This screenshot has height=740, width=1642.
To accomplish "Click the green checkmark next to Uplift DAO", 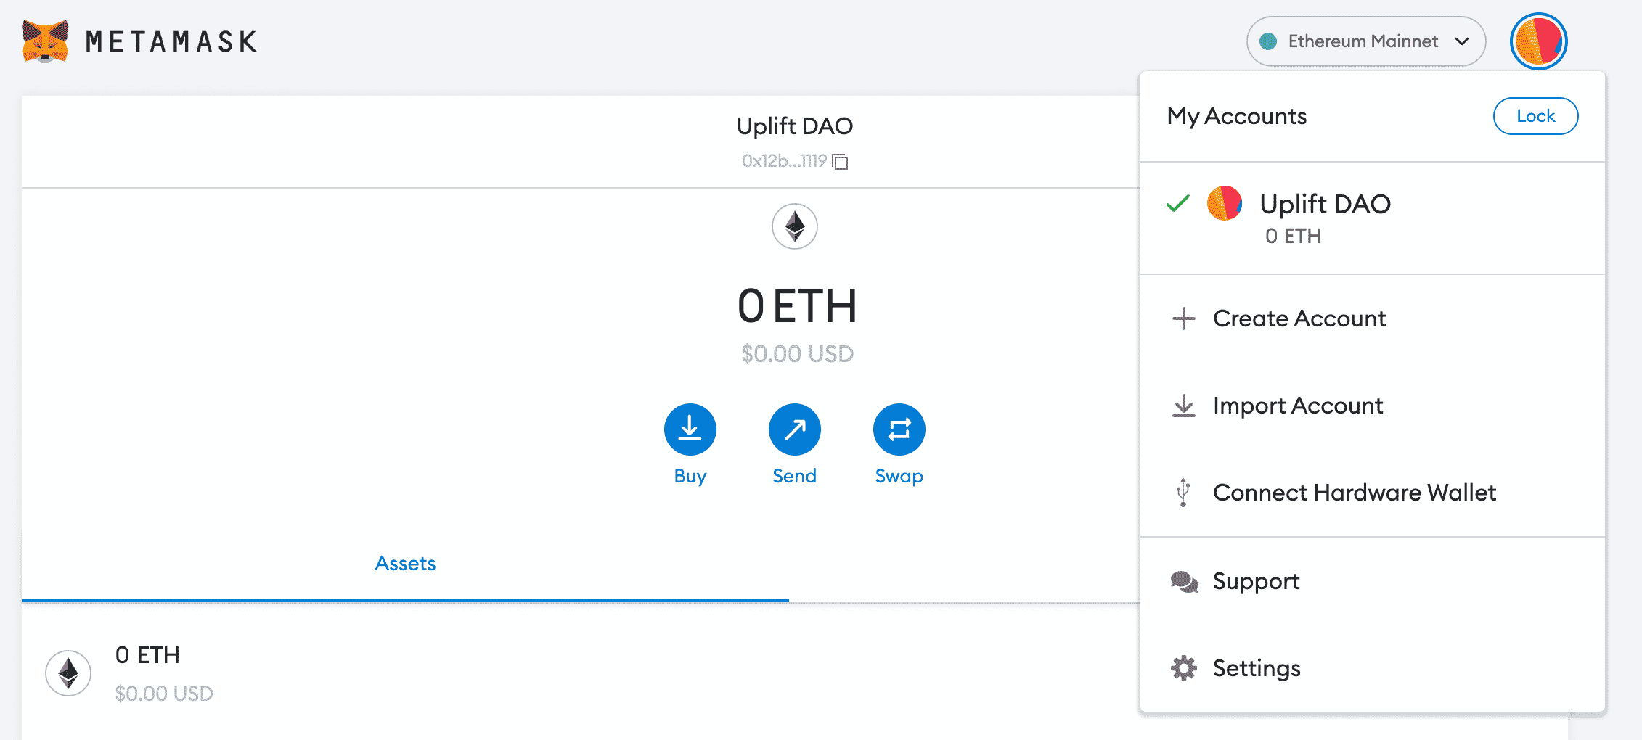I will point(1178,204).
